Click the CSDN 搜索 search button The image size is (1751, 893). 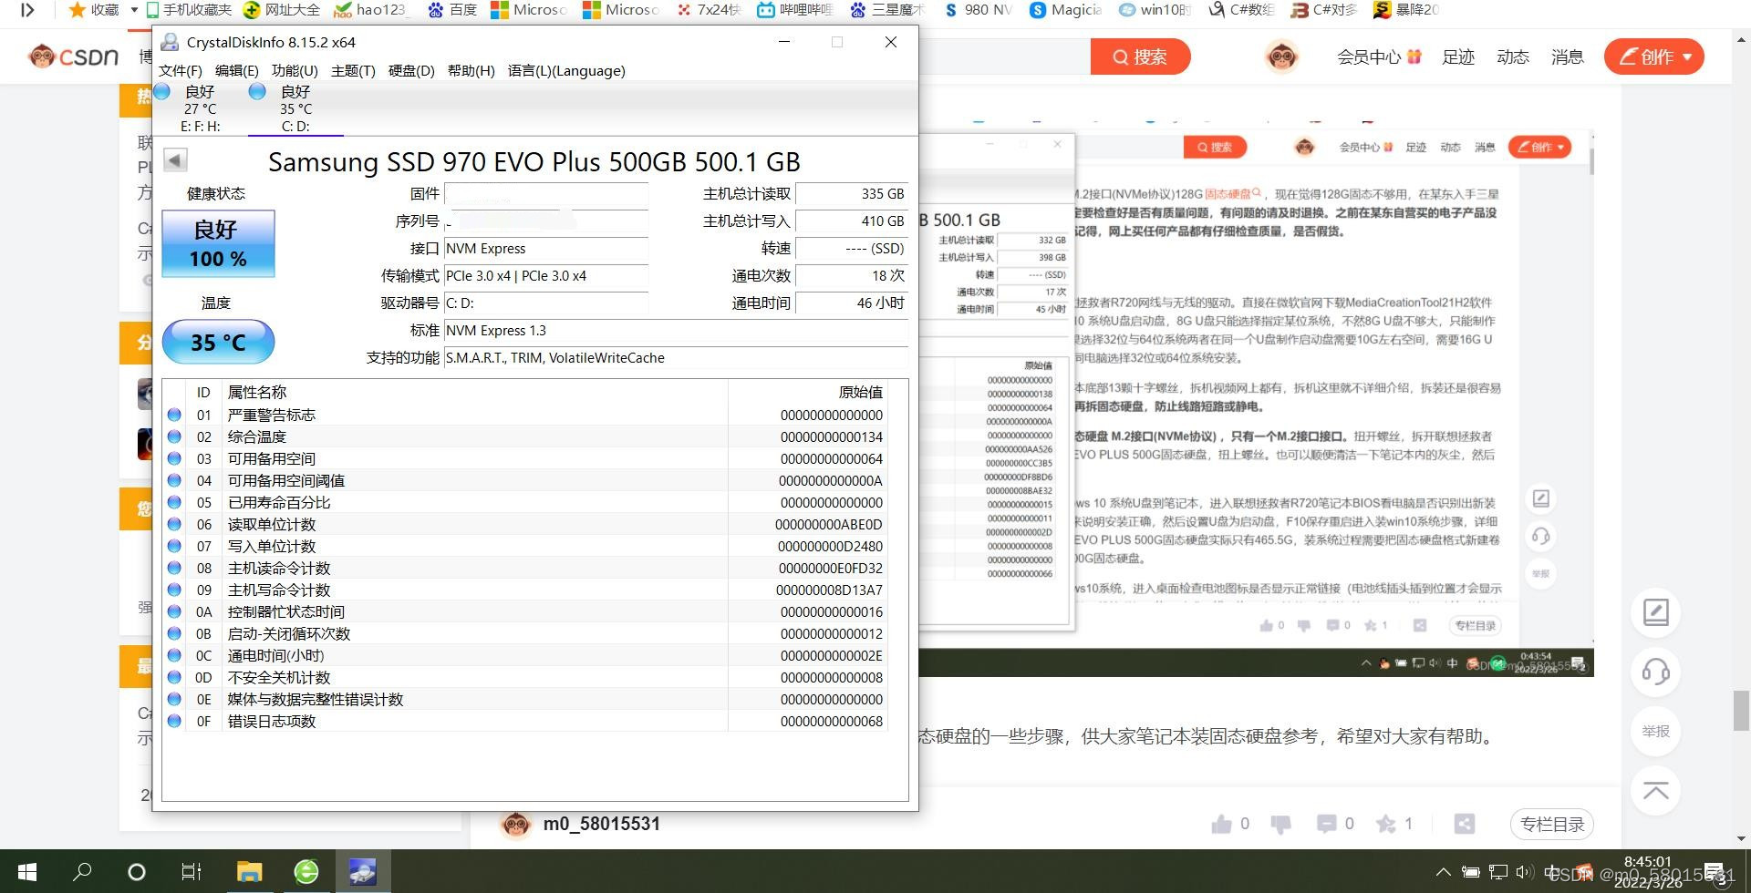(x=1140, y=56)
